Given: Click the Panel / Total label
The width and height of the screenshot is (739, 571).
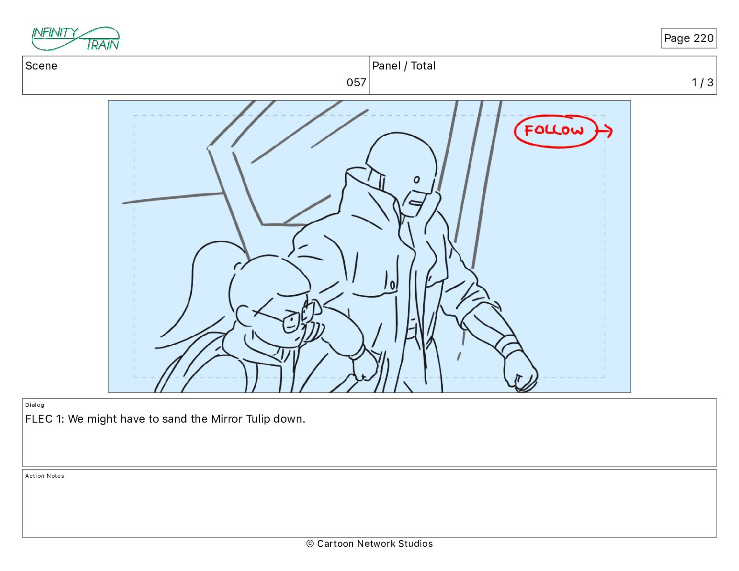Looking at the screenshot, I should click(x=404, y=66).
